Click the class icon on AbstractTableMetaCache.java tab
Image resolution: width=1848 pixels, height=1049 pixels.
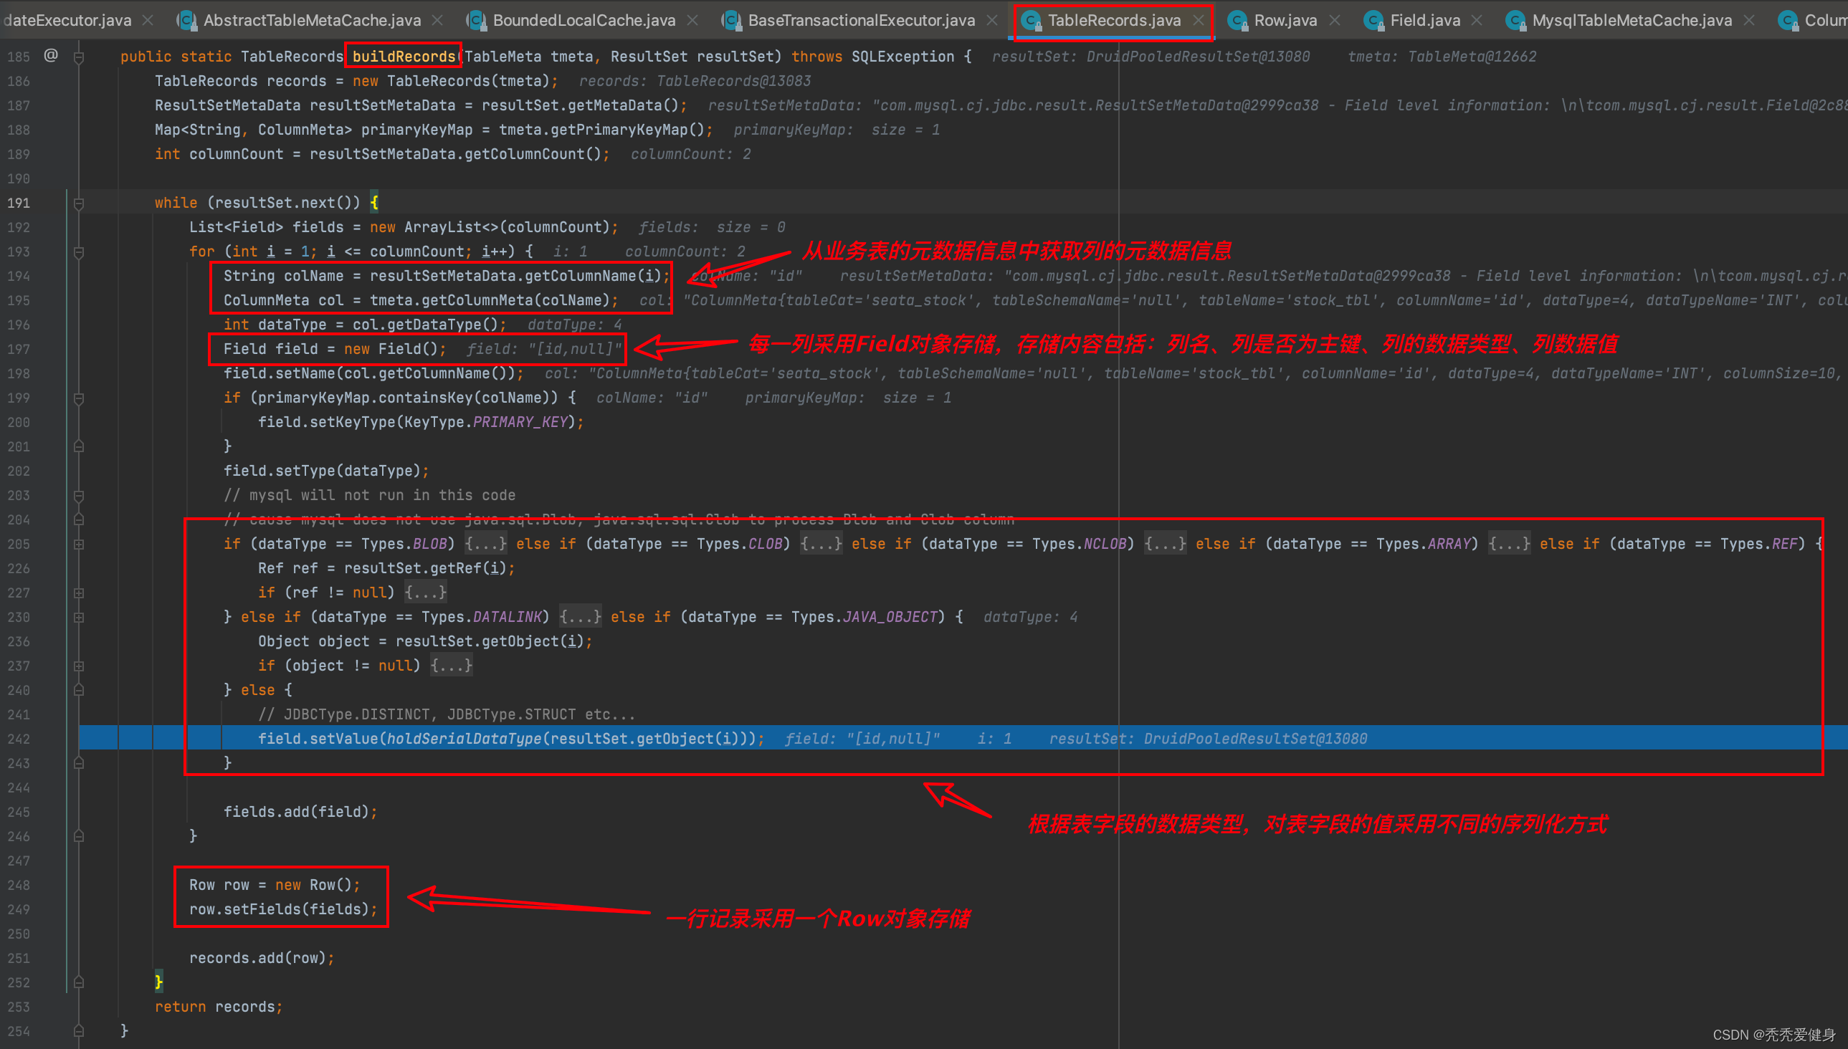coord(186,21)
